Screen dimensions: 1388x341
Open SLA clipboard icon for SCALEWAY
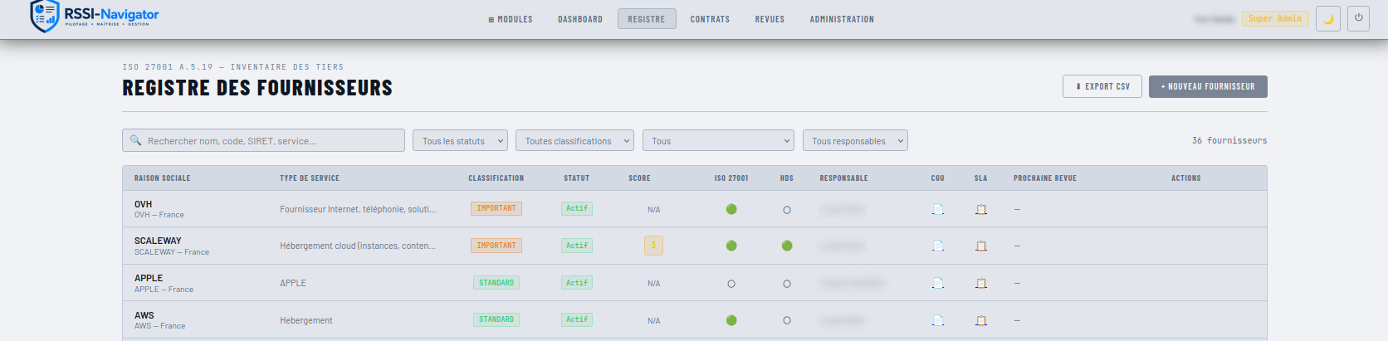click(x=981, y=246)
